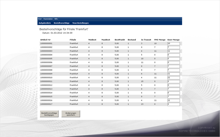Select article number 10000000001
The width and height of the screenshot is (220, 137).
click(x=46, y=44)
